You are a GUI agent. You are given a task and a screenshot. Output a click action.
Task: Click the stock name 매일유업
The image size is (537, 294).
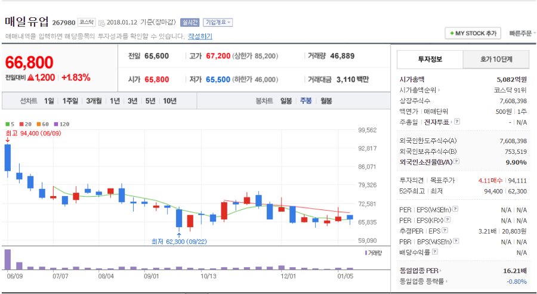click(x=27, y=21)
